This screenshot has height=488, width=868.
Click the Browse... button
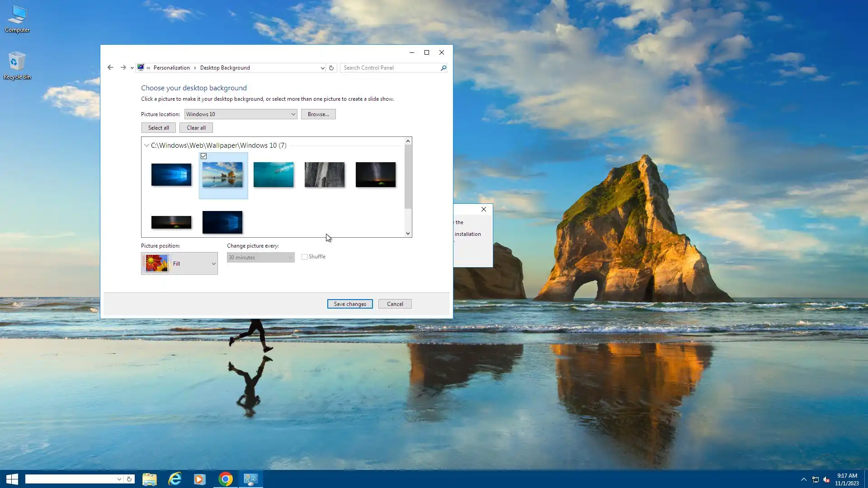click(x=318, y=114)
